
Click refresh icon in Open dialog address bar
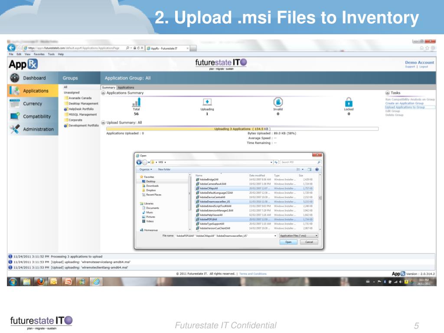(276, 162)
